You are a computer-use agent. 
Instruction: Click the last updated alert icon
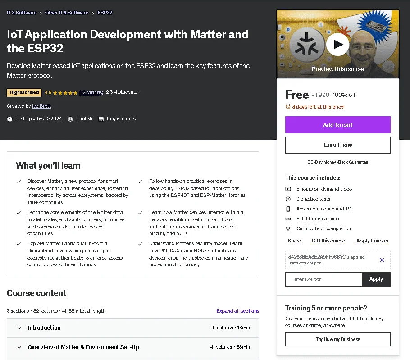pos(9,119)
